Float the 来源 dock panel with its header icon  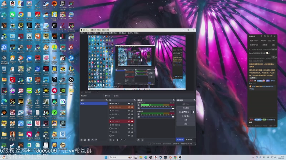click(x=135, y=100)
